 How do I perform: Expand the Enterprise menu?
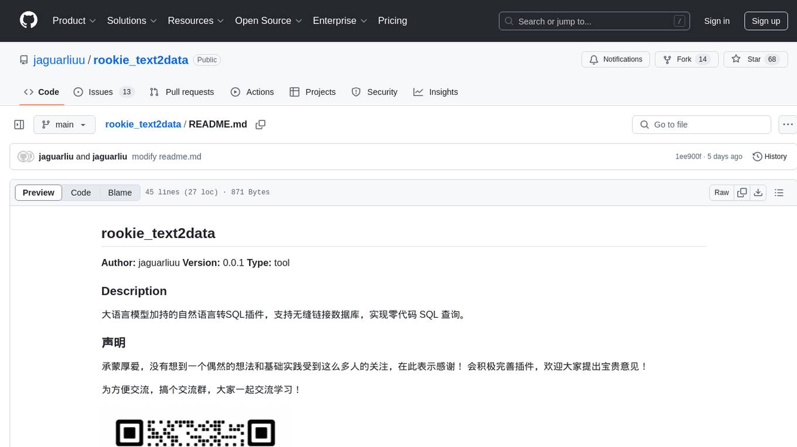(340, 20)
